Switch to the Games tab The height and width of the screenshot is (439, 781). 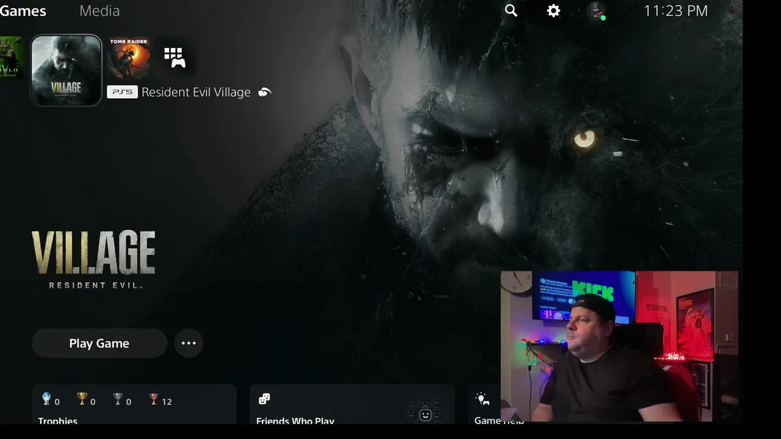pos(23,10)
